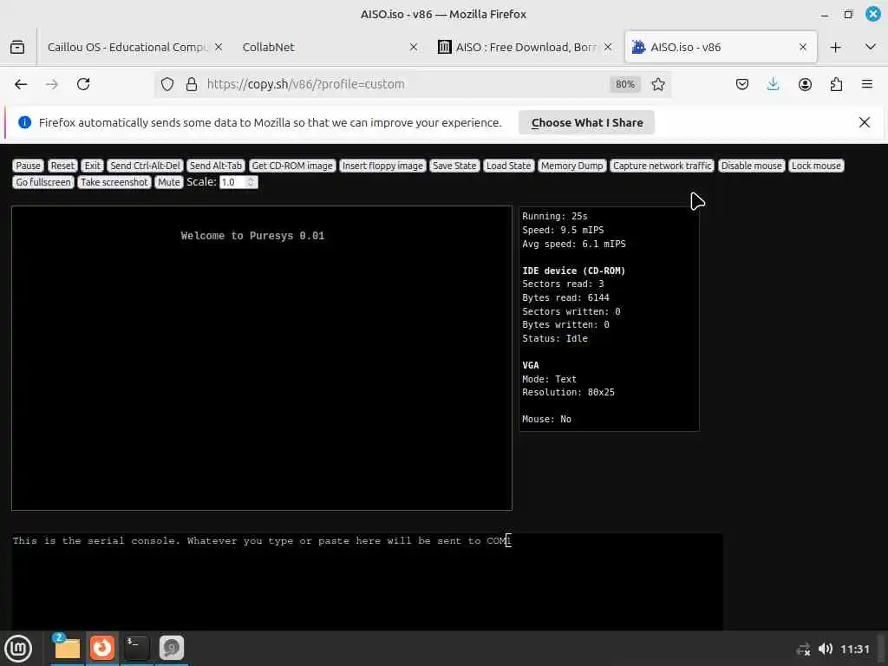This screenshot has height=666, width=888.
Task: Toggle Disable mouse
Action: coord(752,166)
